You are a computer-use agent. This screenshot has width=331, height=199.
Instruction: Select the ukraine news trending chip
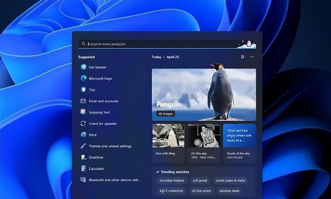[229, 191]
